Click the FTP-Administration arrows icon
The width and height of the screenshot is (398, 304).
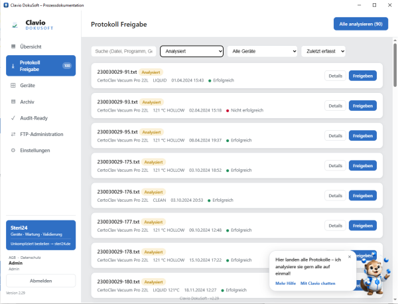point(13,134)
